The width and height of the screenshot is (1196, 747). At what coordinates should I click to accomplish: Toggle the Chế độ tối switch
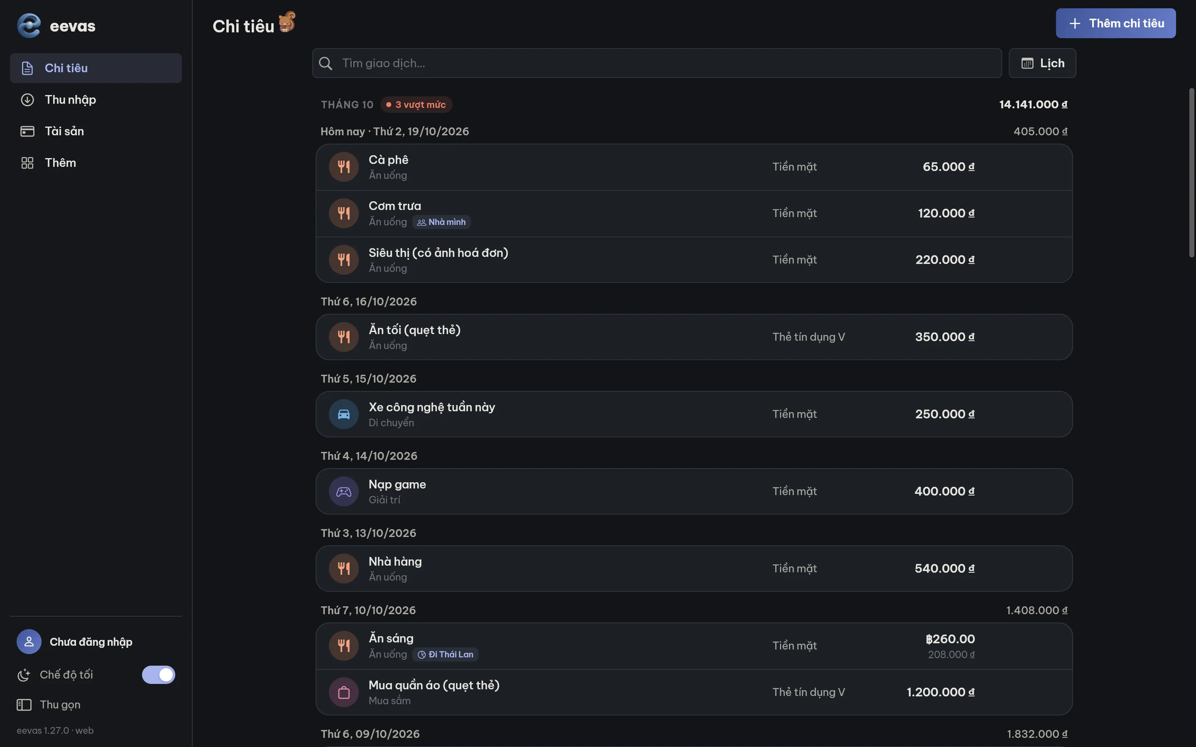[158, 675]
